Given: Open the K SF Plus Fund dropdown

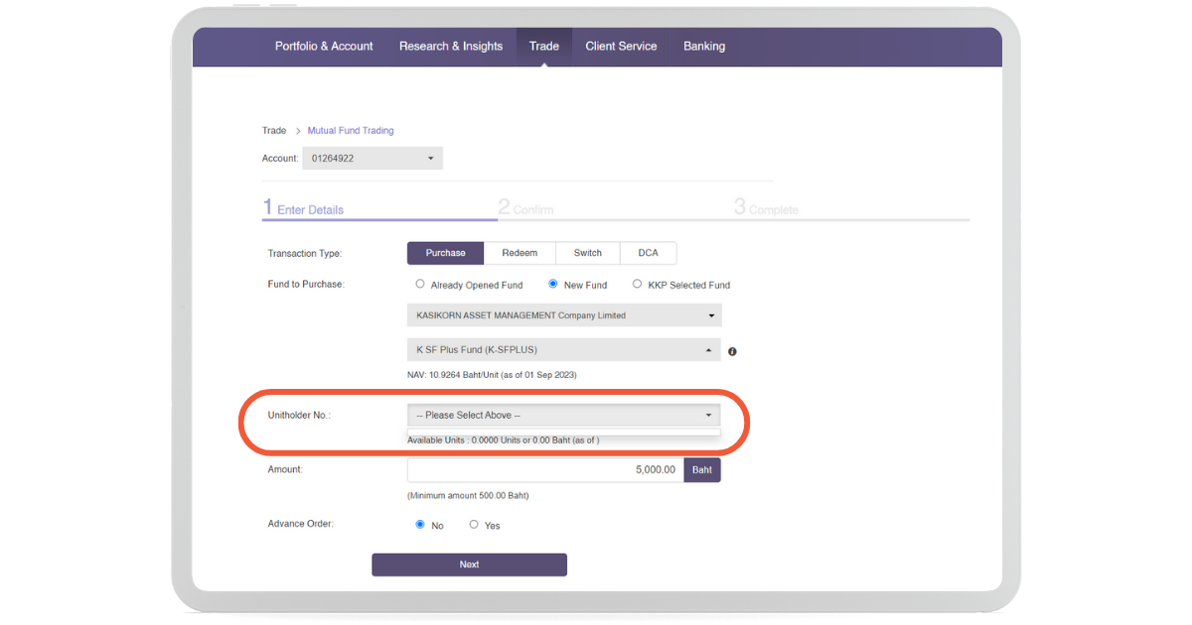Looking at the screenshot, I should click(563, 350).
